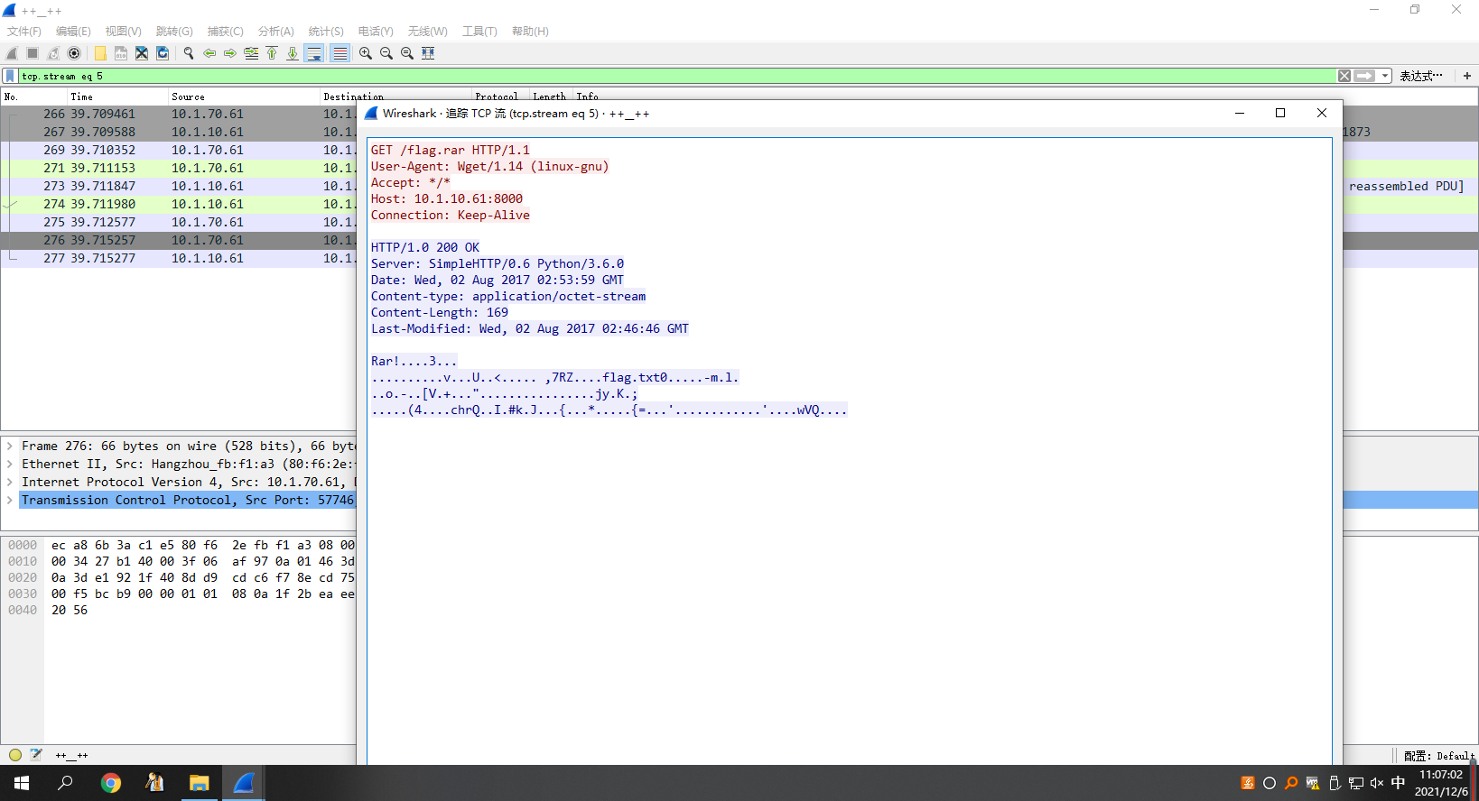The height and width of the screenshot is (801, 1479).
Task: Click the Zoom out icon in toolbar
Action: point(386,53)
